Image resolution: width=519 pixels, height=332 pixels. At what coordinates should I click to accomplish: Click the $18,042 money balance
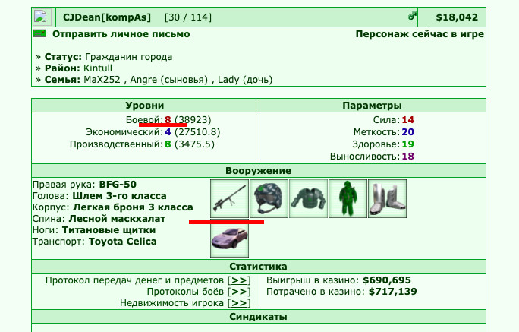click(x=457, y=17)
